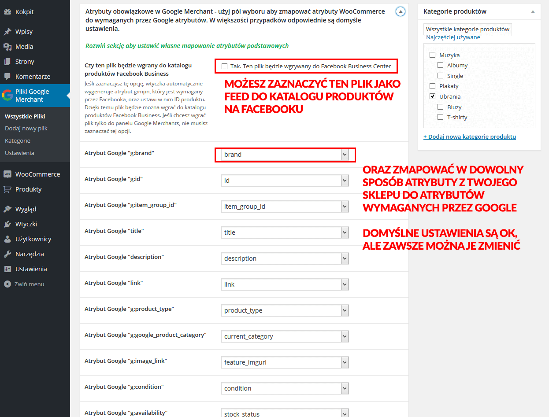This screenshot has height=417, width=549.
Task: Open the description attribute dropdown
Action: tap(285, 258)
